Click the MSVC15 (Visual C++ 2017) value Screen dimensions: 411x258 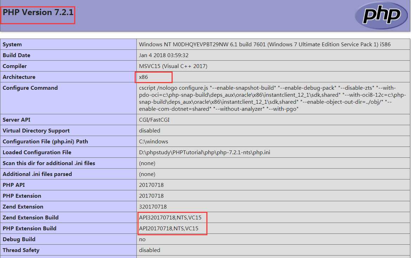tap(173, 66)
